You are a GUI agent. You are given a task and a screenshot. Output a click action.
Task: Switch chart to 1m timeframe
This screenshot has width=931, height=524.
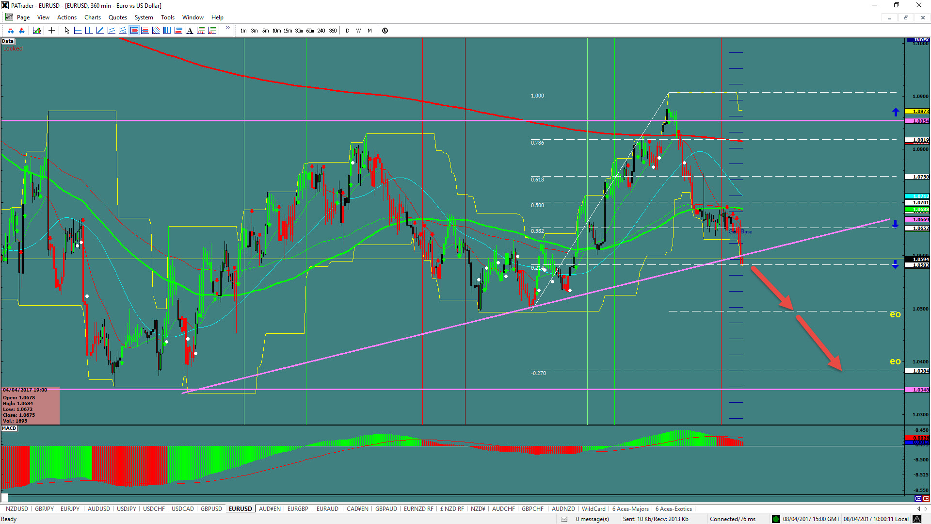tap(243, 31)
